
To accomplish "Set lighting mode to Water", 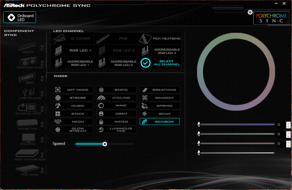I will 116,122.
